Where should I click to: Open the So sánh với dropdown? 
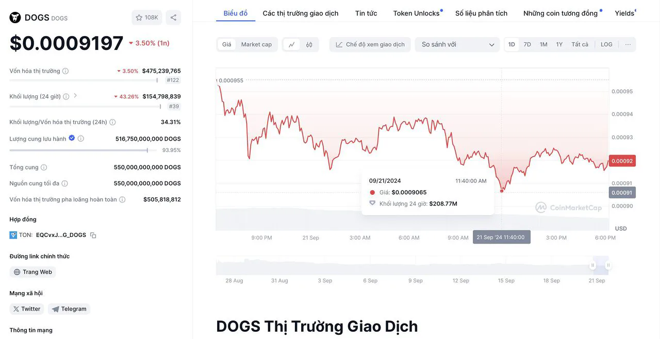[x=457, y=45]
